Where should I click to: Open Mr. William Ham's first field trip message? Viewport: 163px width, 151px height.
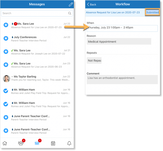click(40, 91)
